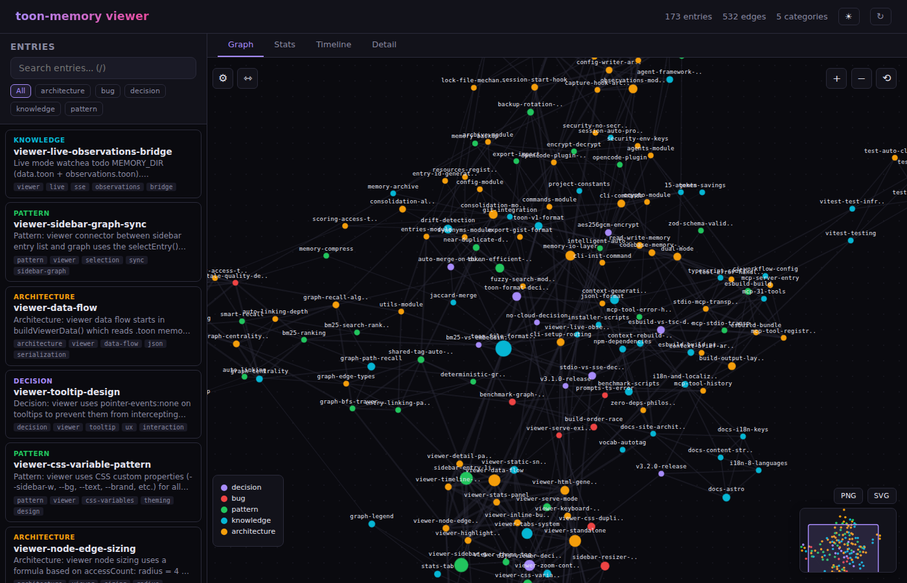Viewport: 907px width, 583px height.
Task: Open viewer-tooltip-design entry card
Action: coord(103,404)
